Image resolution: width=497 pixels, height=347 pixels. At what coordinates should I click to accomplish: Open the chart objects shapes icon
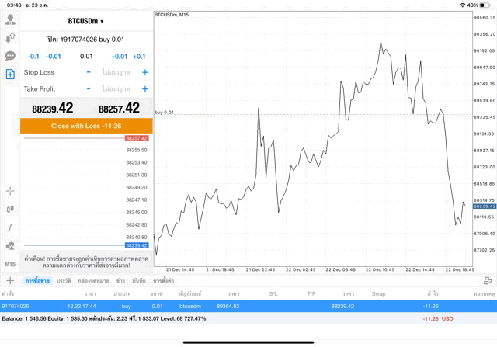[x=10, y=246]
